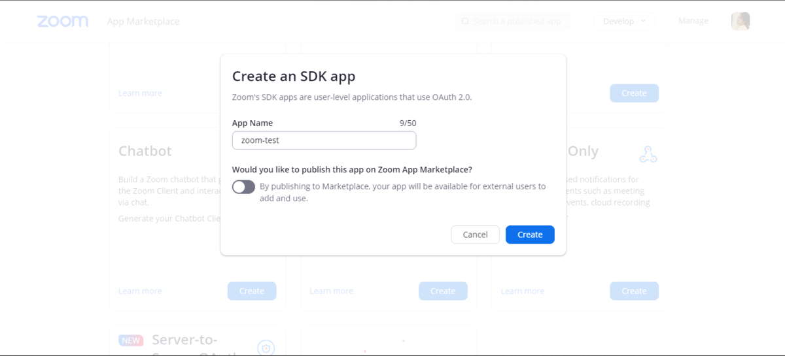
Task: Click the Create an SDK app heading
Action: coord(294,76)
